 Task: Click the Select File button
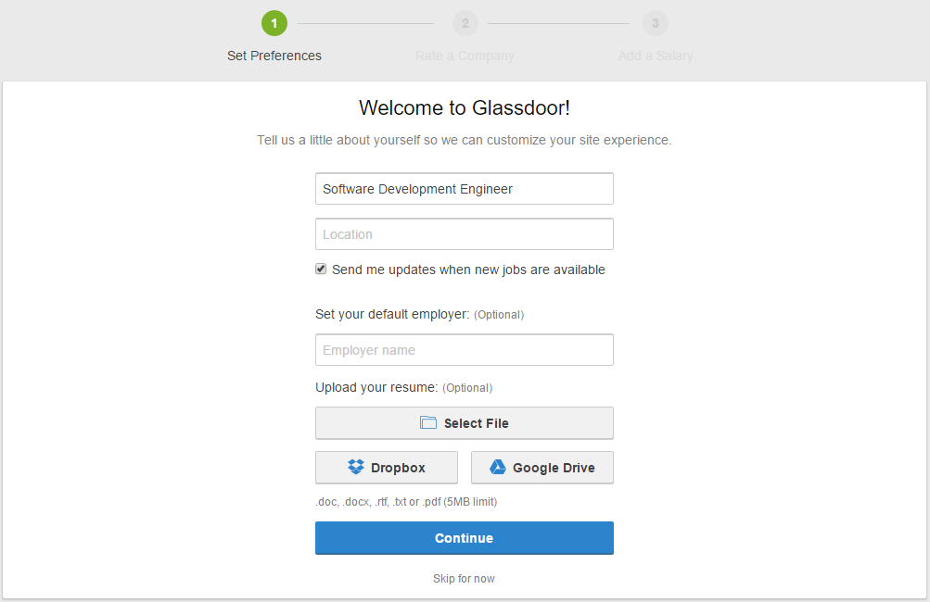464,423
